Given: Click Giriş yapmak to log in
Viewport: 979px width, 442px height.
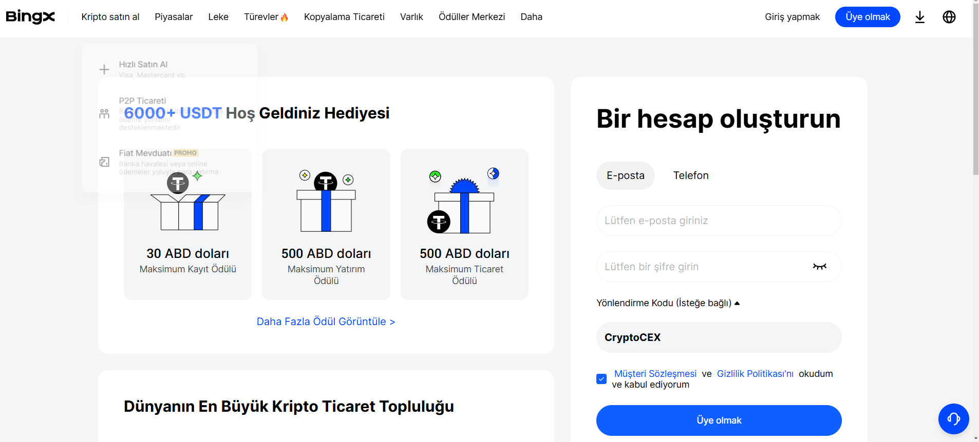Looking at the screenshot, I should (x=792, y=17).
